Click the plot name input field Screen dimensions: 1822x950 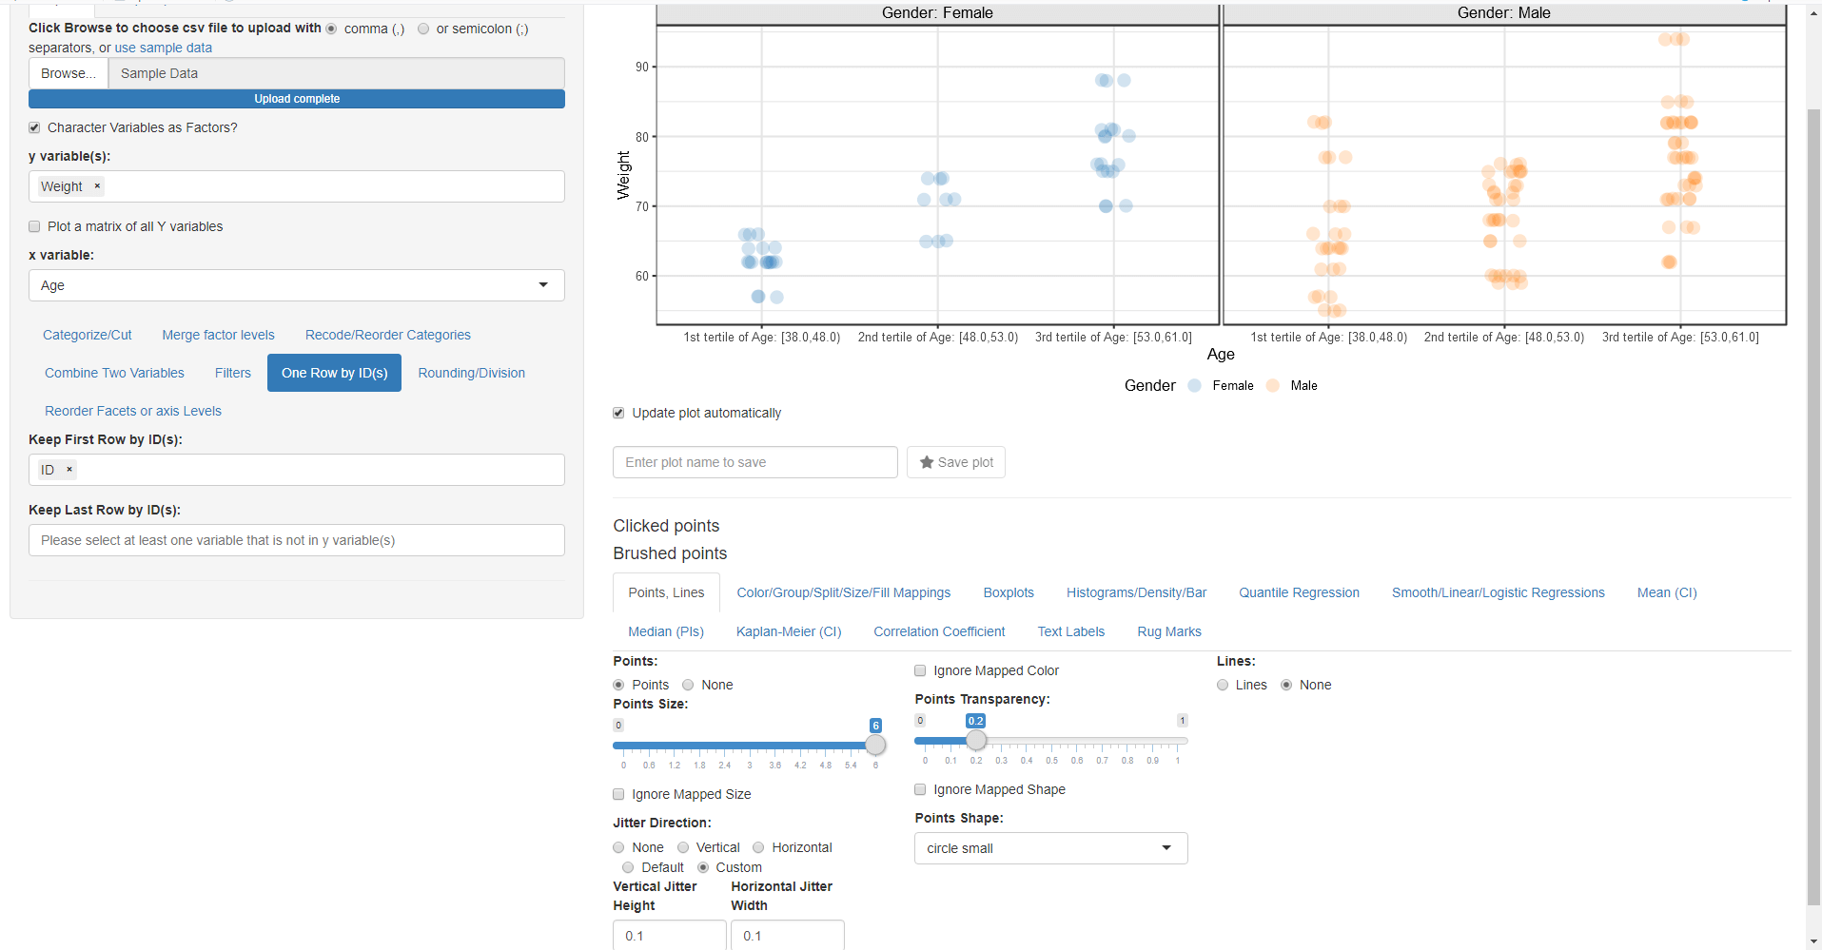coord(755,462)
